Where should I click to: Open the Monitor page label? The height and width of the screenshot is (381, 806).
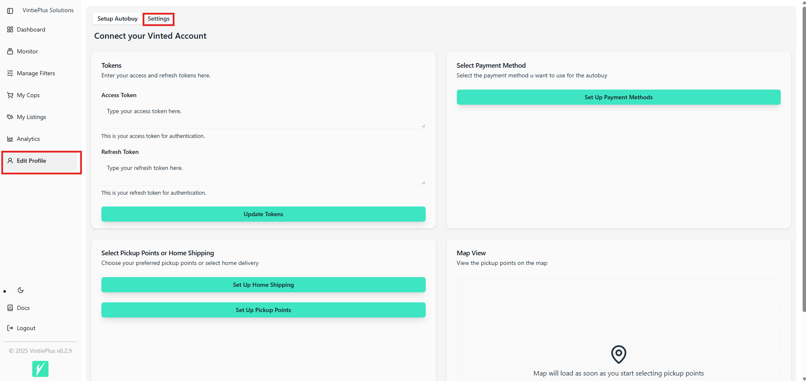click(x=27, y=51)
